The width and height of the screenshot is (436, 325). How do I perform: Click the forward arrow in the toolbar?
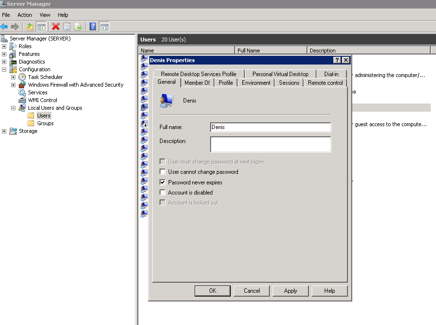15,26
